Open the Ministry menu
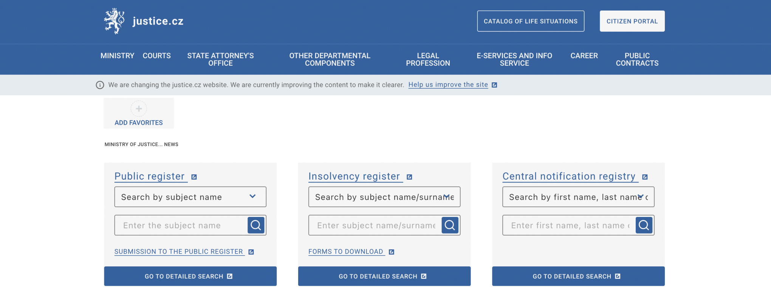Image resolution: width=771 pixels, height=305 pixels. (118, 56)
